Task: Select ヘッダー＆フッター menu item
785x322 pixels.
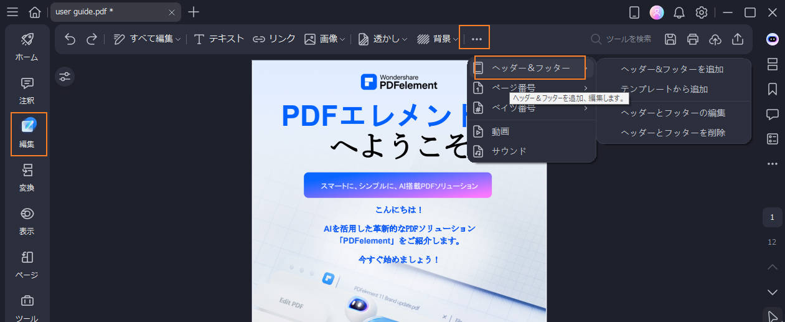Action: 530,68
